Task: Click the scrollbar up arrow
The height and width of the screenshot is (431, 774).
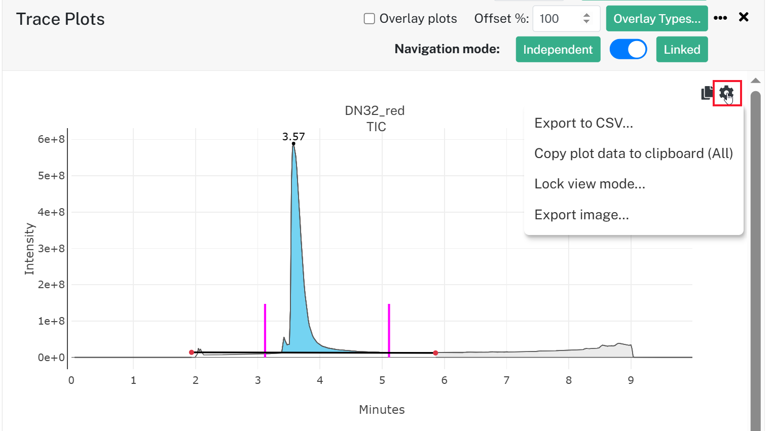Action: tap(756, 81)
